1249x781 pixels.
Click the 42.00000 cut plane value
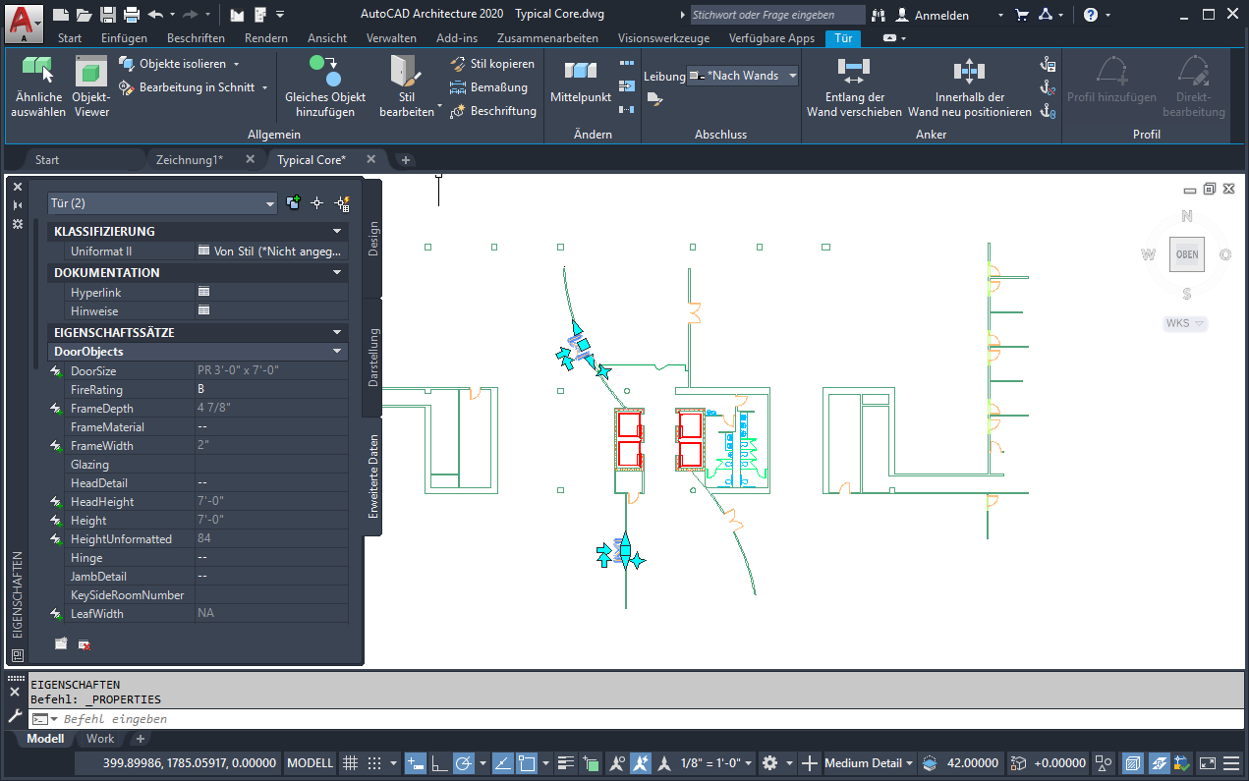pos(973,763)
